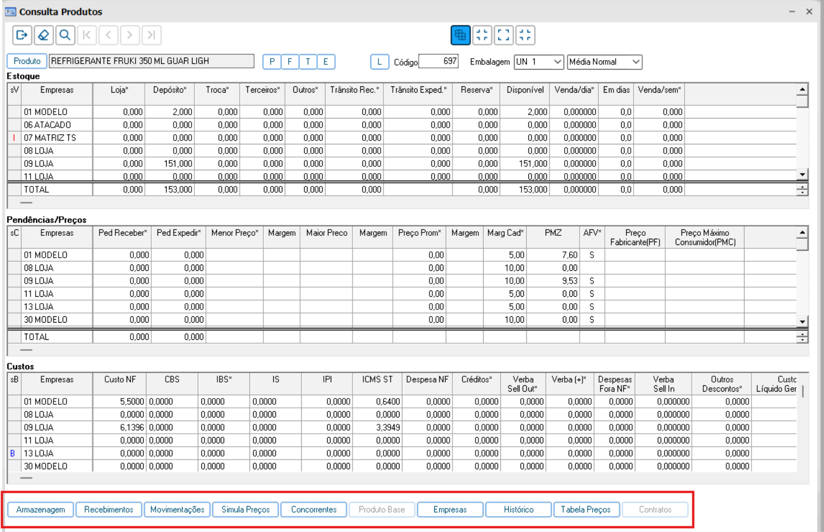824x532 pixels.
Task: Go to previous record arrow icon
Action: 108,35
